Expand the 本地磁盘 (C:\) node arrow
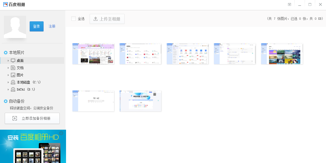Viewport: 326px width, 163px height. (8, 82)
